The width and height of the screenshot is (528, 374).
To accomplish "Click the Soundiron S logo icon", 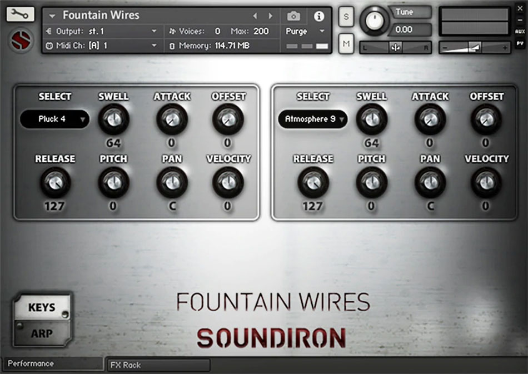I will (21, 41).
